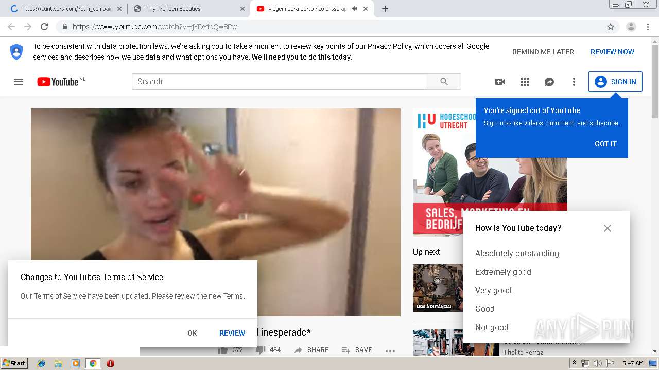Click the address bar URL
Viewport: 659px width, 370px height.
(154, 27)
